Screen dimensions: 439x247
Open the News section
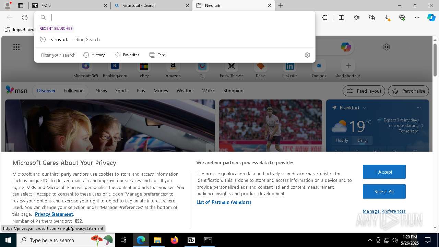point(101,91)
